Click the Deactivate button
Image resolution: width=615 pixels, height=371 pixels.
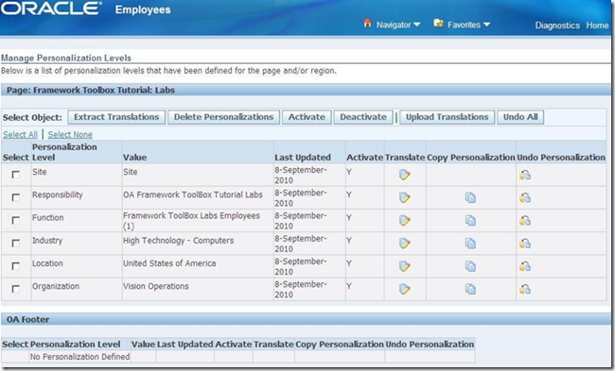pyautogui.click(x=363, y=117)
